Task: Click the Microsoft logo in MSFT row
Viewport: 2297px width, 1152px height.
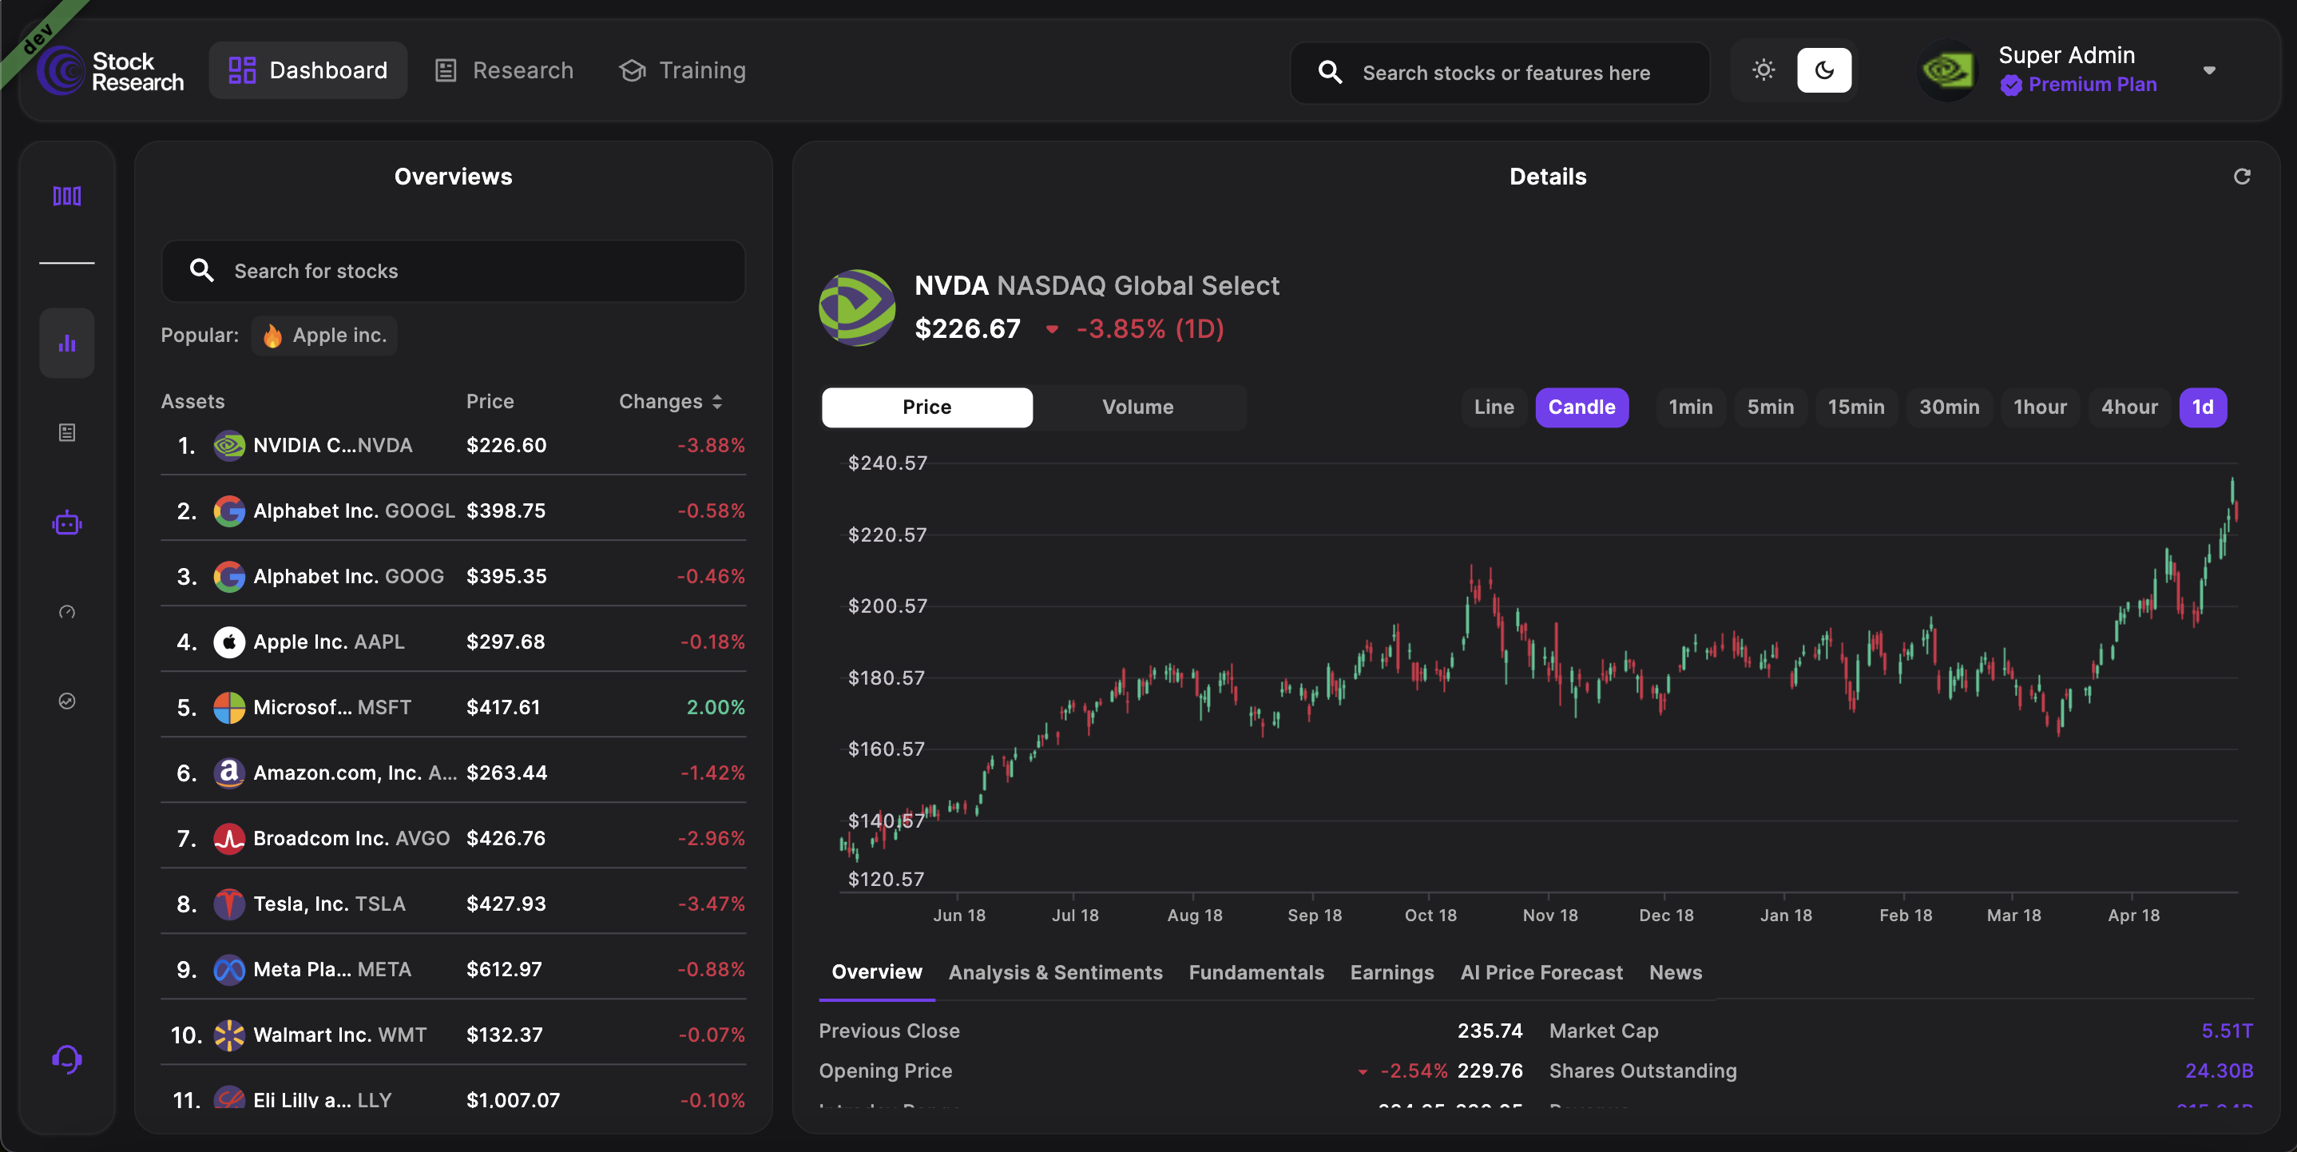Action: pos(229,707)
